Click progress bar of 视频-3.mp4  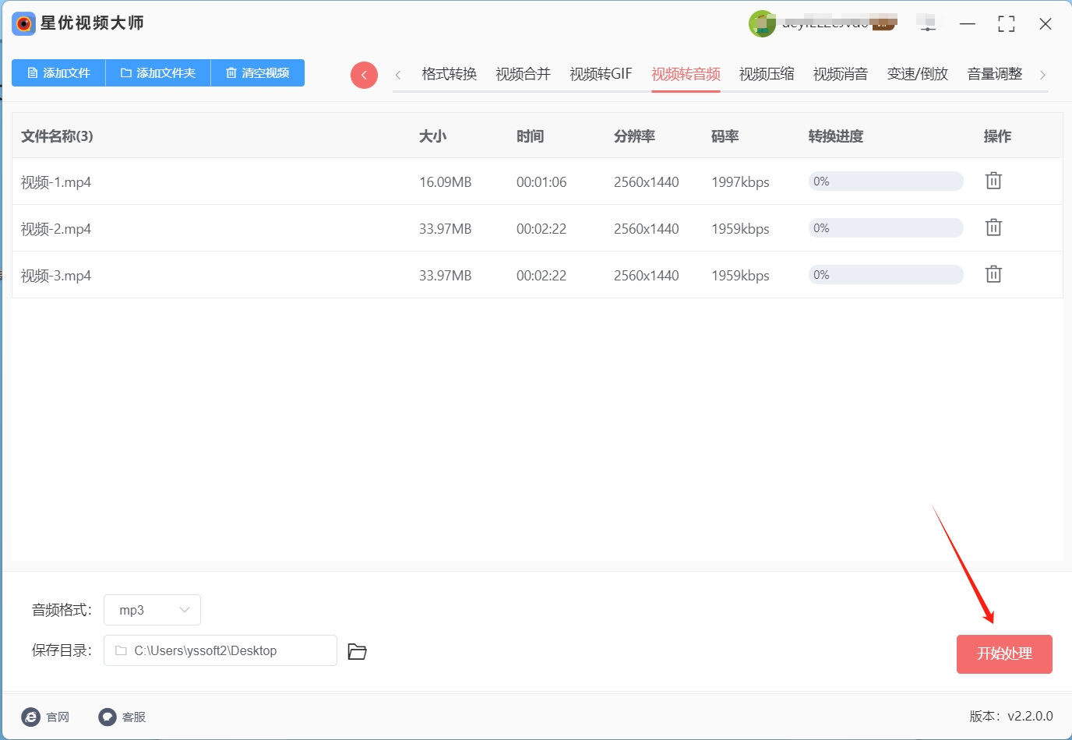click(x=886, y=275)
